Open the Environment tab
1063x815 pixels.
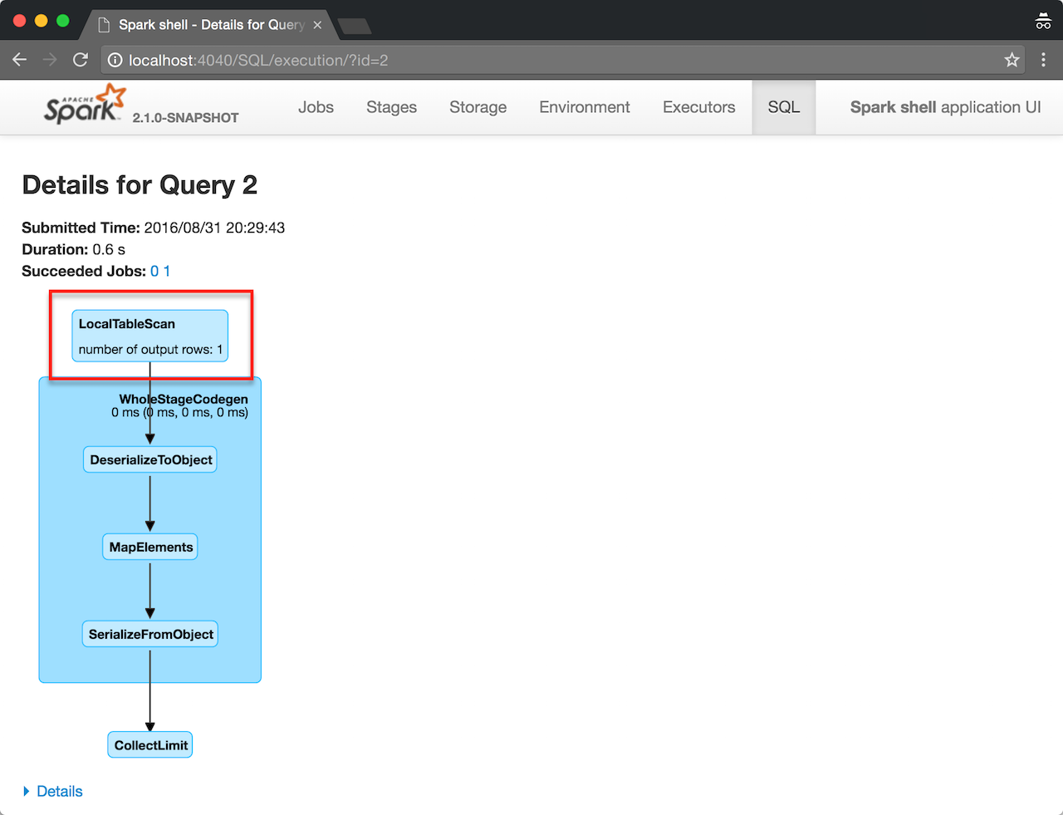[x=584, y=107]
